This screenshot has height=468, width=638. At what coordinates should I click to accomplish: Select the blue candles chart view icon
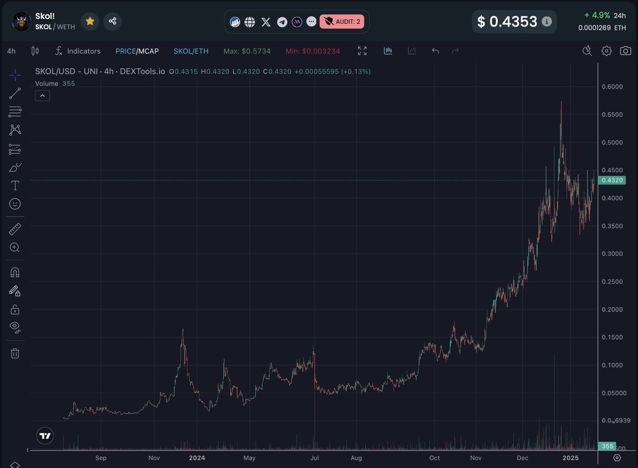(388, 51)
